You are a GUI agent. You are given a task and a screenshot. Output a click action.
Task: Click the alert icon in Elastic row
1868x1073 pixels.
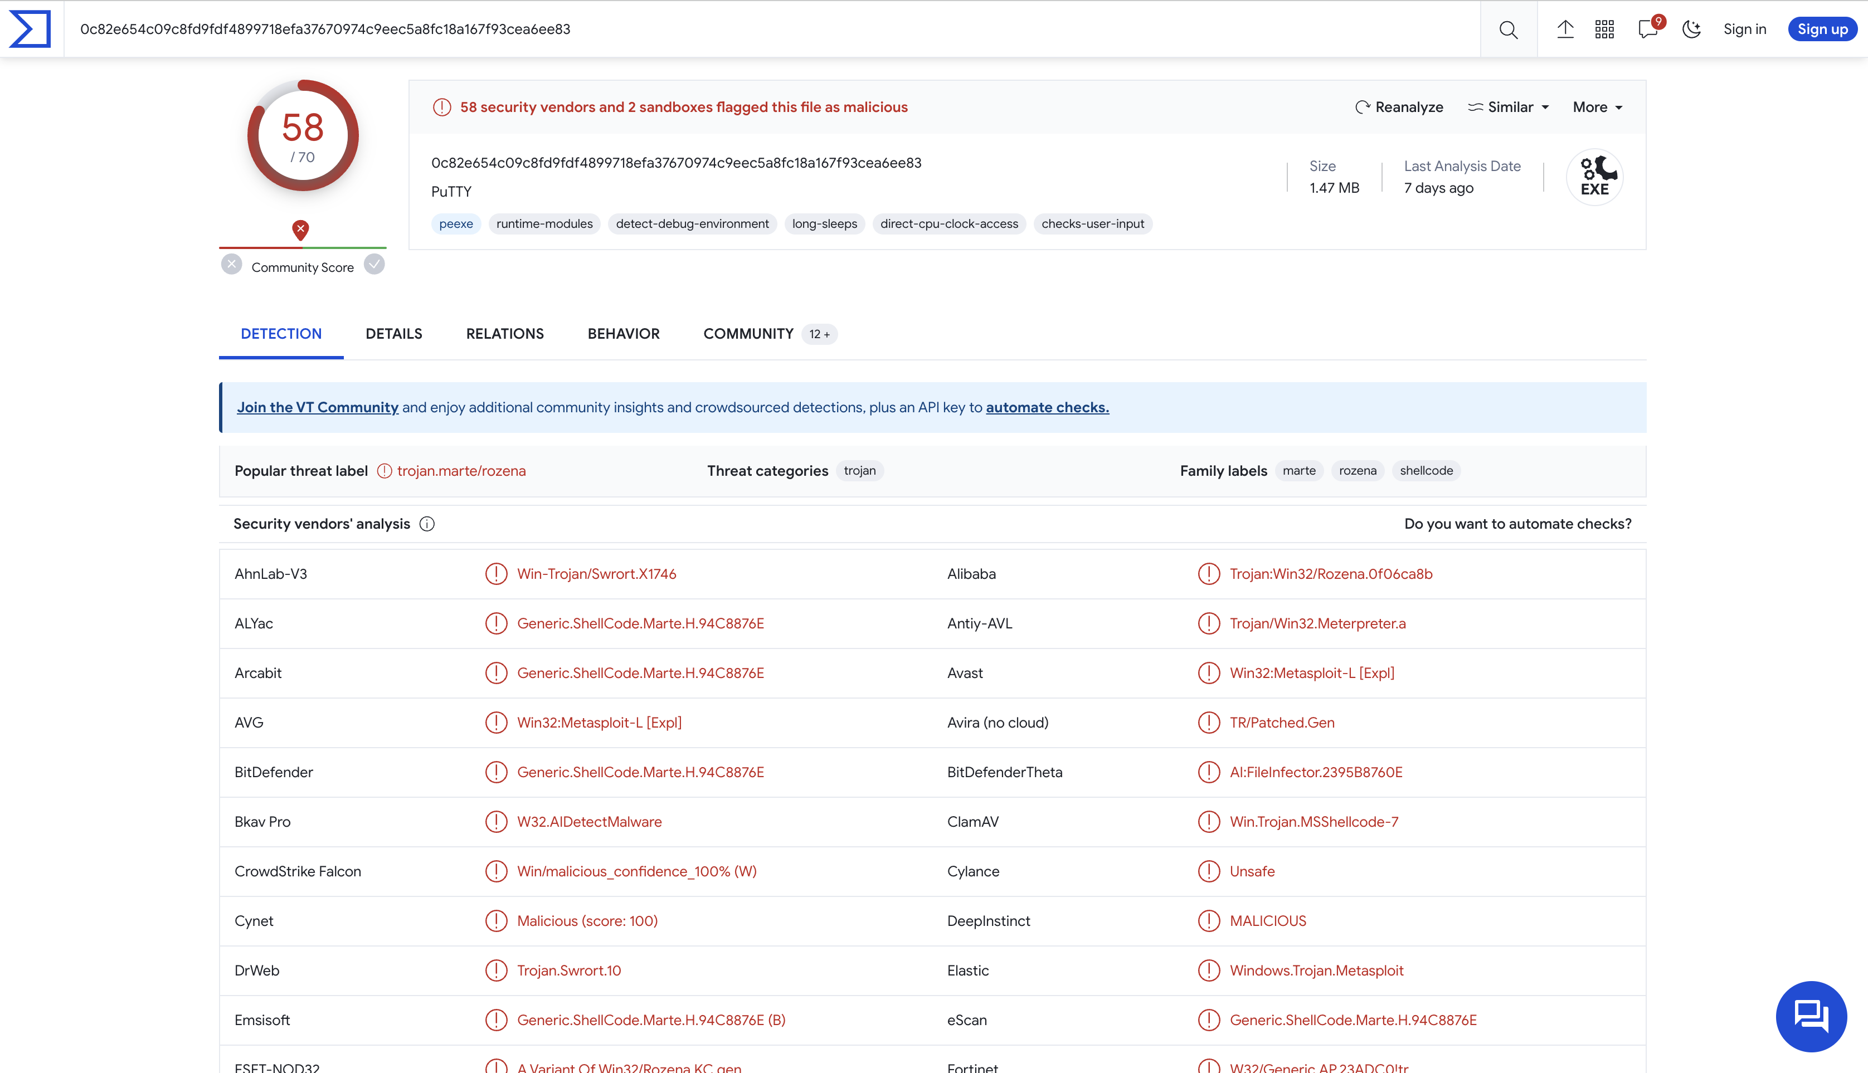pos(1209,970)
